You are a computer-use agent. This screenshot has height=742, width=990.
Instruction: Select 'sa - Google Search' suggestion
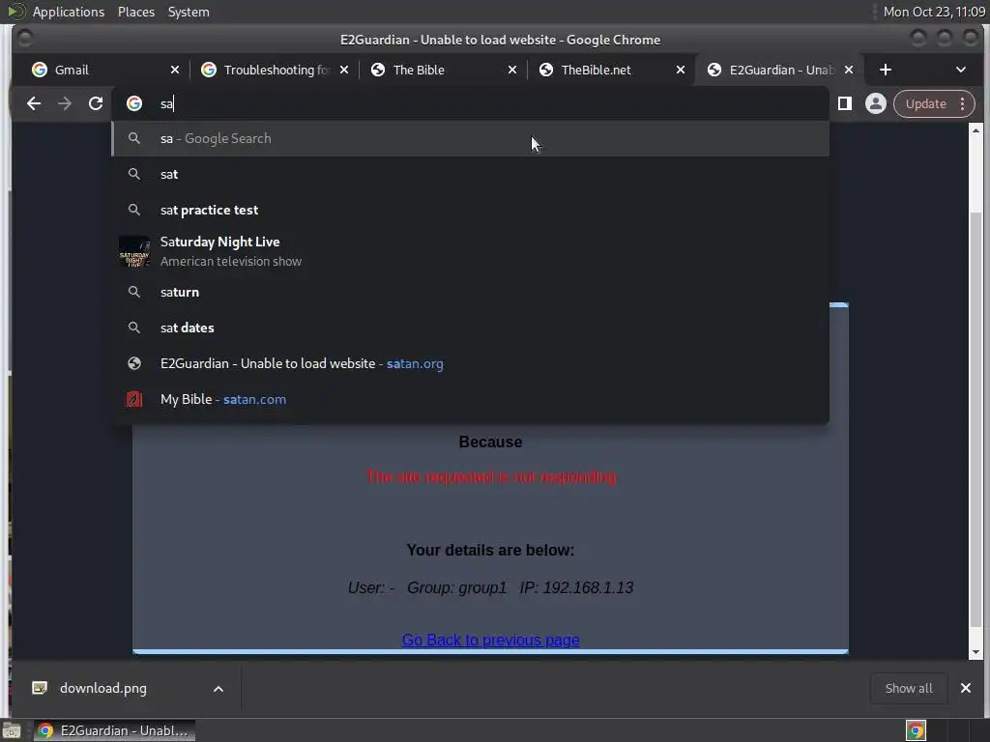[471, 138]
